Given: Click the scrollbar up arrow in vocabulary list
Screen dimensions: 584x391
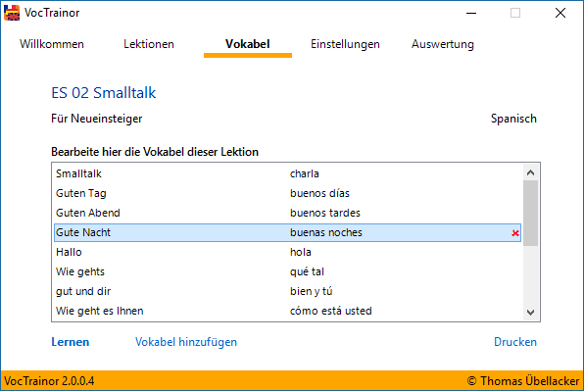Looking at the screenshot, I should coord(530,172).
